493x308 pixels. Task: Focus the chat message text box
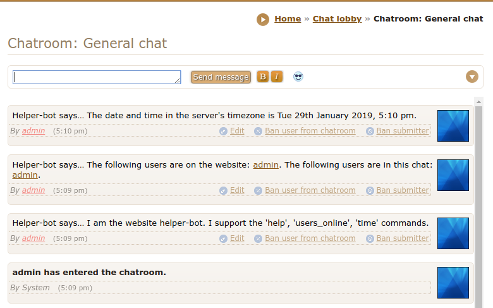(x=97, y=77)
